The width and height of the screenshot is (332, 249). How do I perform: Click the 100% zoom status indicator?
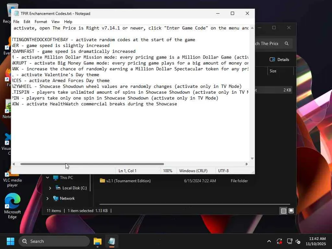point(168,171)
